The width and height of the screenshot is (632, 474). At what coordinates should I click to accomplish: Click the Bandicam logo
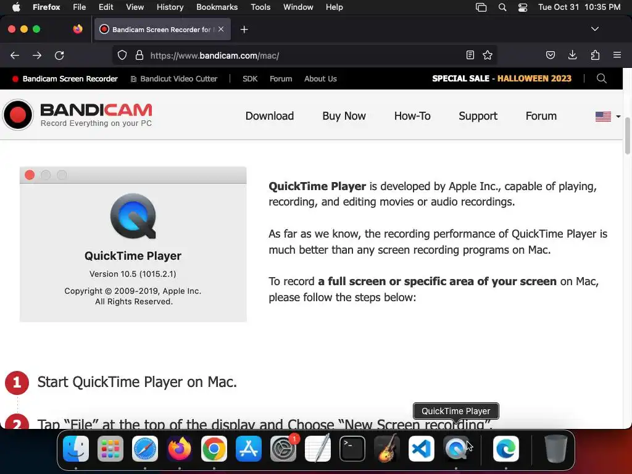77,115
